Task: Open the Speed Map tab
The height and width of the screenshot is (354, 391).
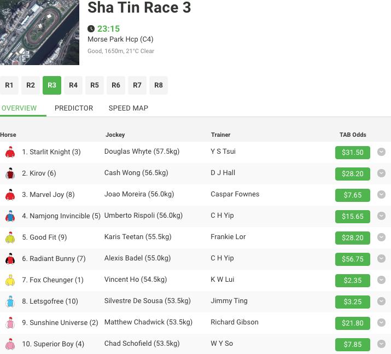Action: pyautogui.click(x=129, y=108)
